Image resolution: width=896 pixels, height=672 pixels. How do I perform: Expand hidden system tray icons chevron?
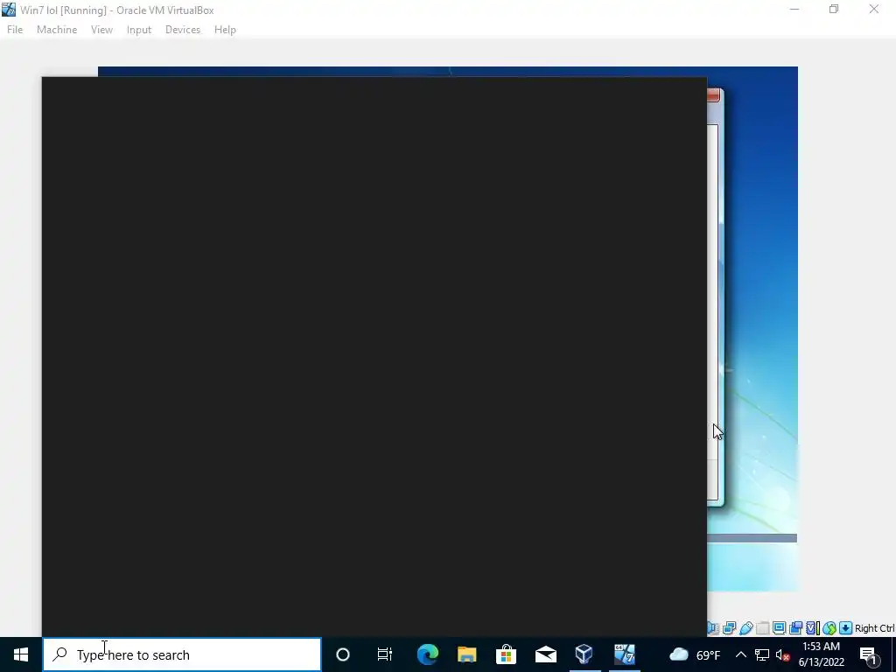tap(740, 654)
